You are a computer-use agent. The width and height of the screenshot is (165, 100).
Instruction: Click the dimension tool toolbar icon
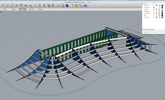[x=81, y=5]
